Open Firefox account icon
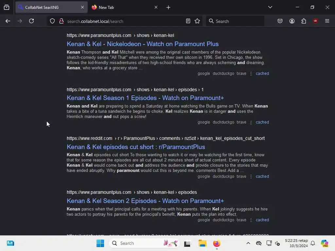Screen dimensions: 335x251 [292, 21]
